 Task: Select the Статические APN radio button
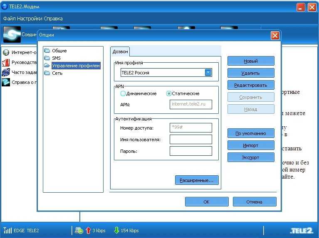(x=169, y=93)
